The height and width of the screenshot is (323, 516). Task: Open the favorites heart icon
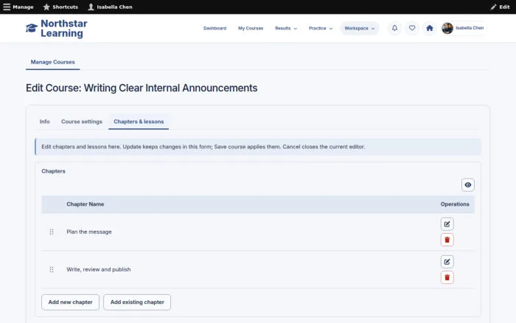[412, 28]
